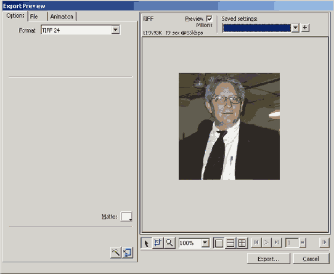Click the Cancel button

(x=311, y=259)
